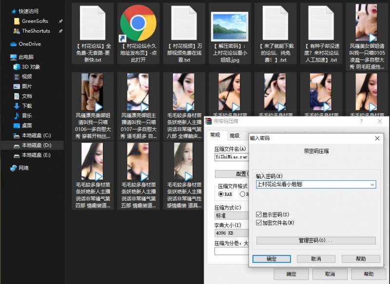Select the RAR archive format radio button
The height and width of the screenshot is (284, 390).
coord(221,194)
